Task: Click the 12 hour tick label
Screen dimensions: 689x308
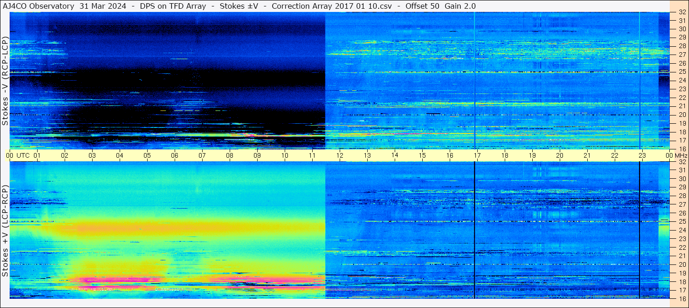Action: [x=340, y=155]
